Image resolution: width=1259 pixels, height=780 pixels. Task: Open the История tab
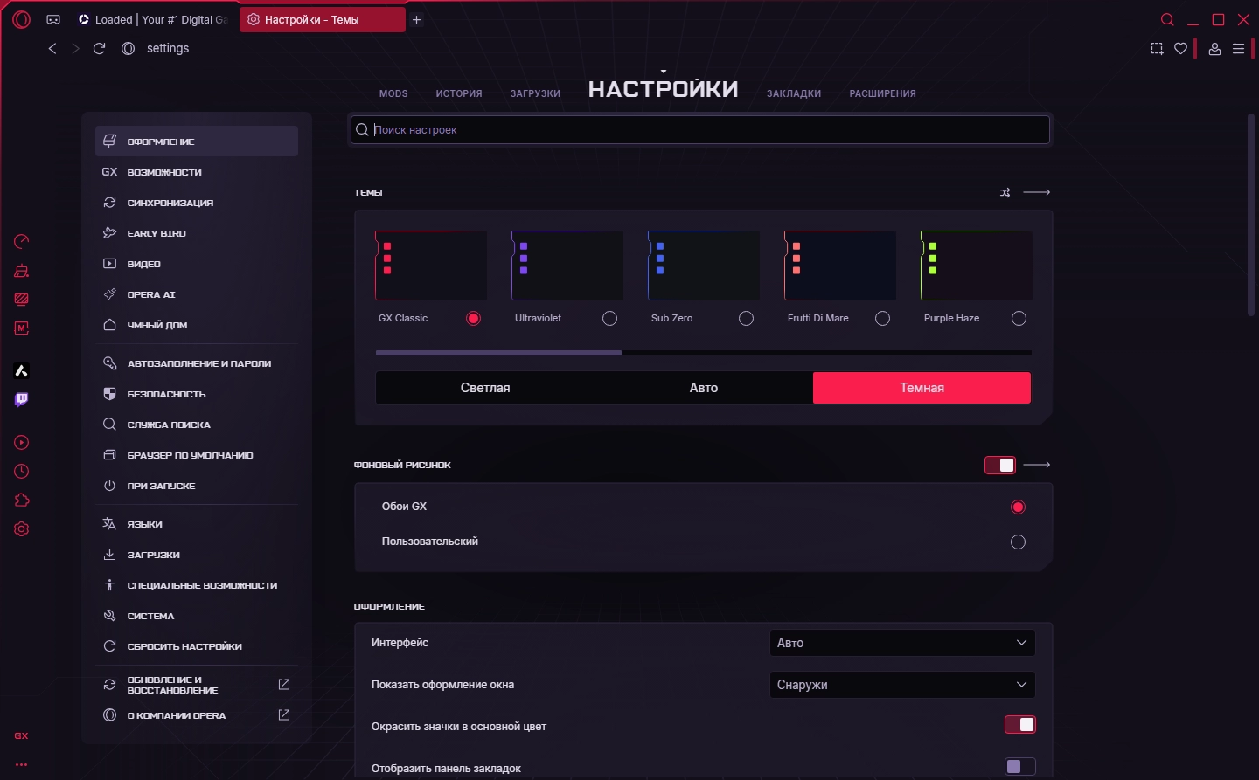[459, 93]
